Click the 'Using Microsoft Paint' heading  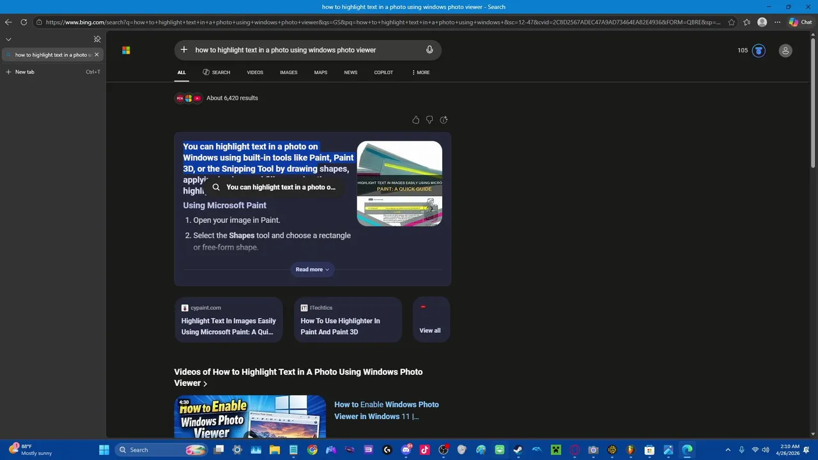pos(224,205)
